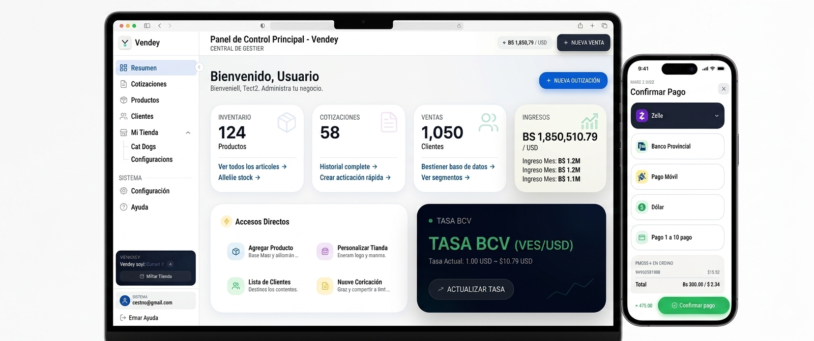Click the Lista de Clientes shortcut icon
This screenshot has height=341, width=814.
coord(236,286)
